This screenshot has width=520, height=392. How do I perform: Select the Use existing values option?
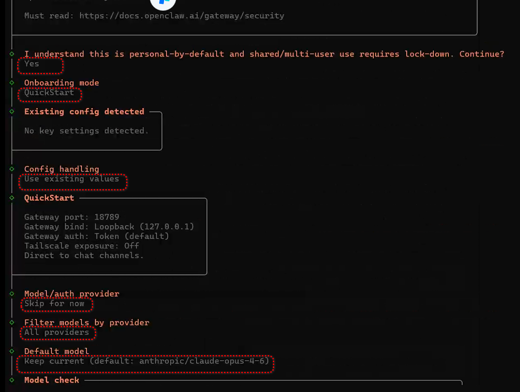coord(72,179)
